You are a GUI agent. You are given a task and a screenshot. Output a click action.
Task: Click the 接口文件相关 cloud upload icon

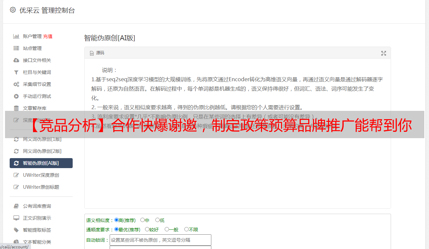tap(16, 60)
